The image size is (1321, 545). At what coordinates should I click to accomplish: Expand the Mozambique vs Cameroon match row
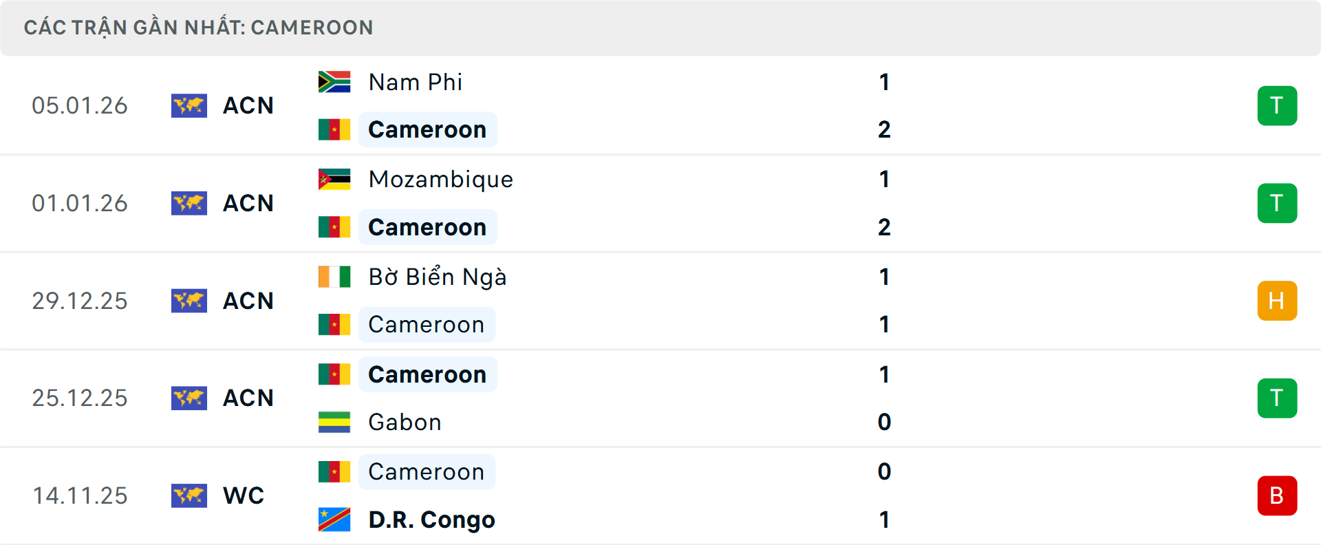660,203
